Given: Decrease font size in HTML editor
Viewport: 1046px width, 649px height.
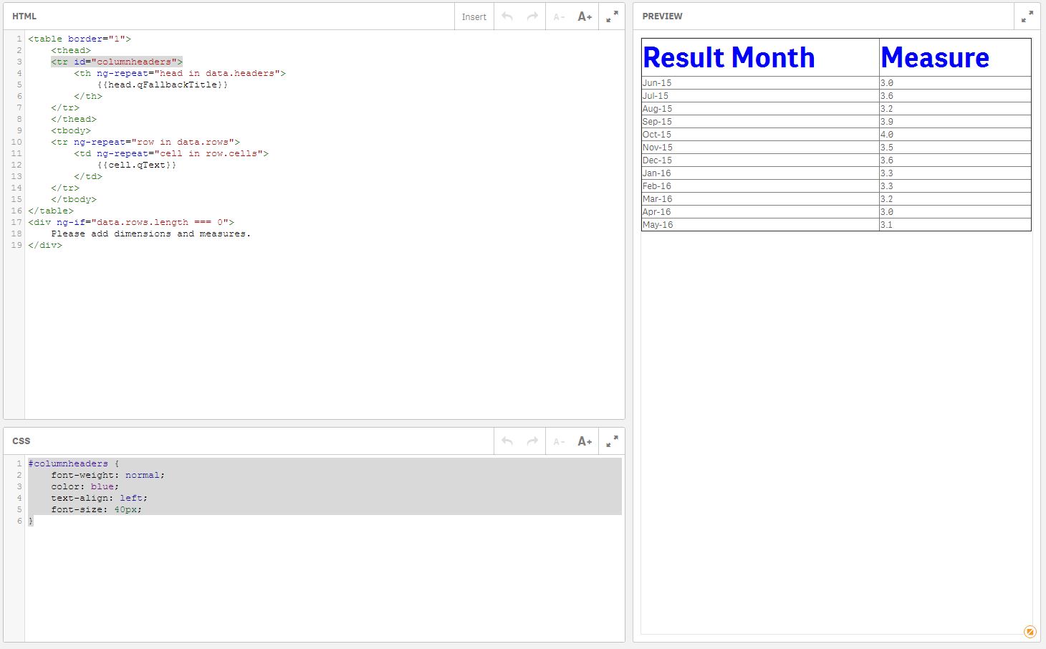Looking at the screenshot, I should tap(559, 16).
